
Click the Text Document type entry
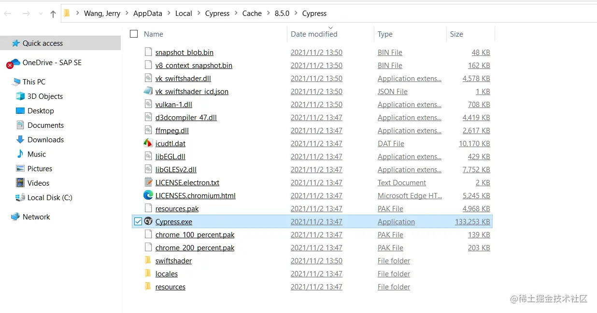click(402, 182)
